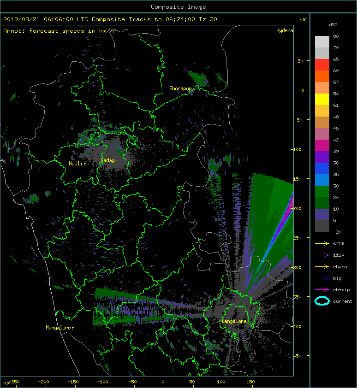Click the Hydera label at map corner

pyautogui.click(x=285, y=30)
